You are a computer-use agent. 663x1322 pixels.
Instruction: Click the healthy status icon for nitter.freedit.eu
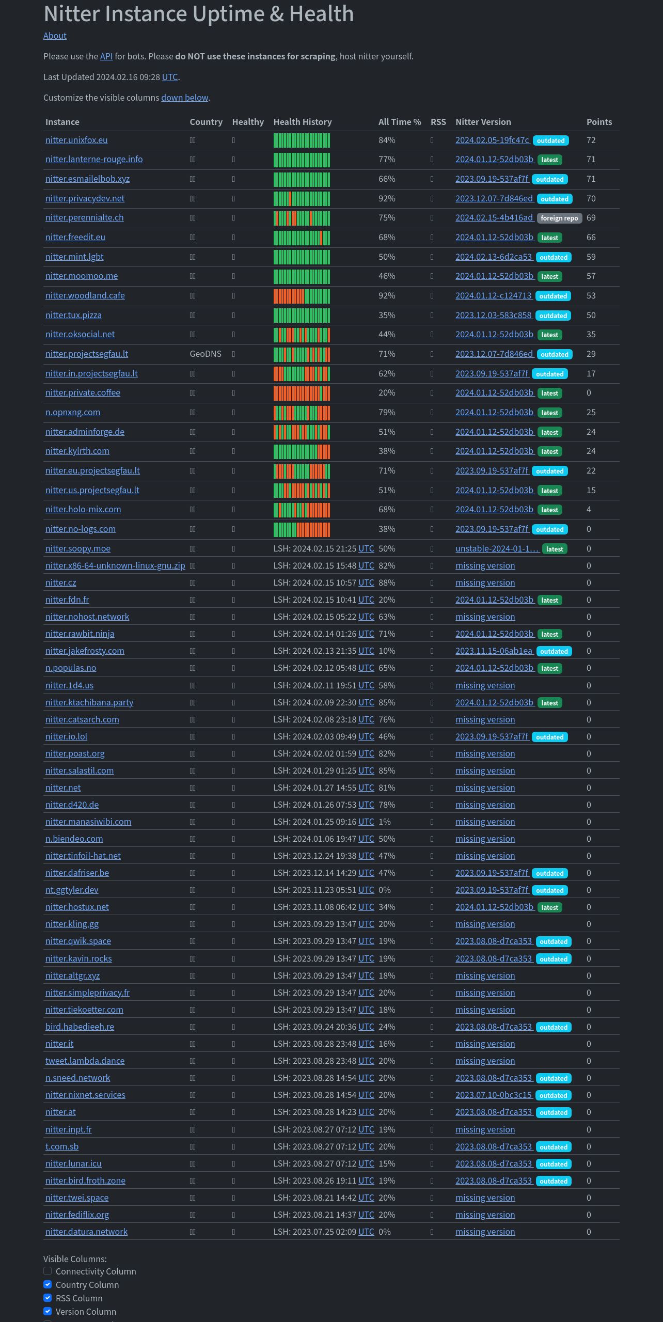click(233, 238)
